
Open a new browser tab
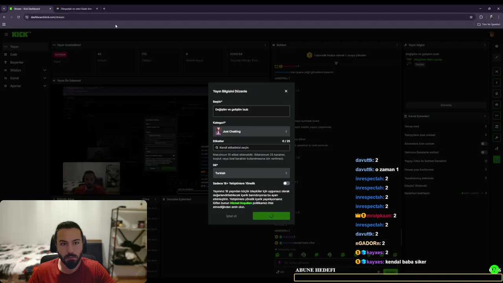(104, 9)
